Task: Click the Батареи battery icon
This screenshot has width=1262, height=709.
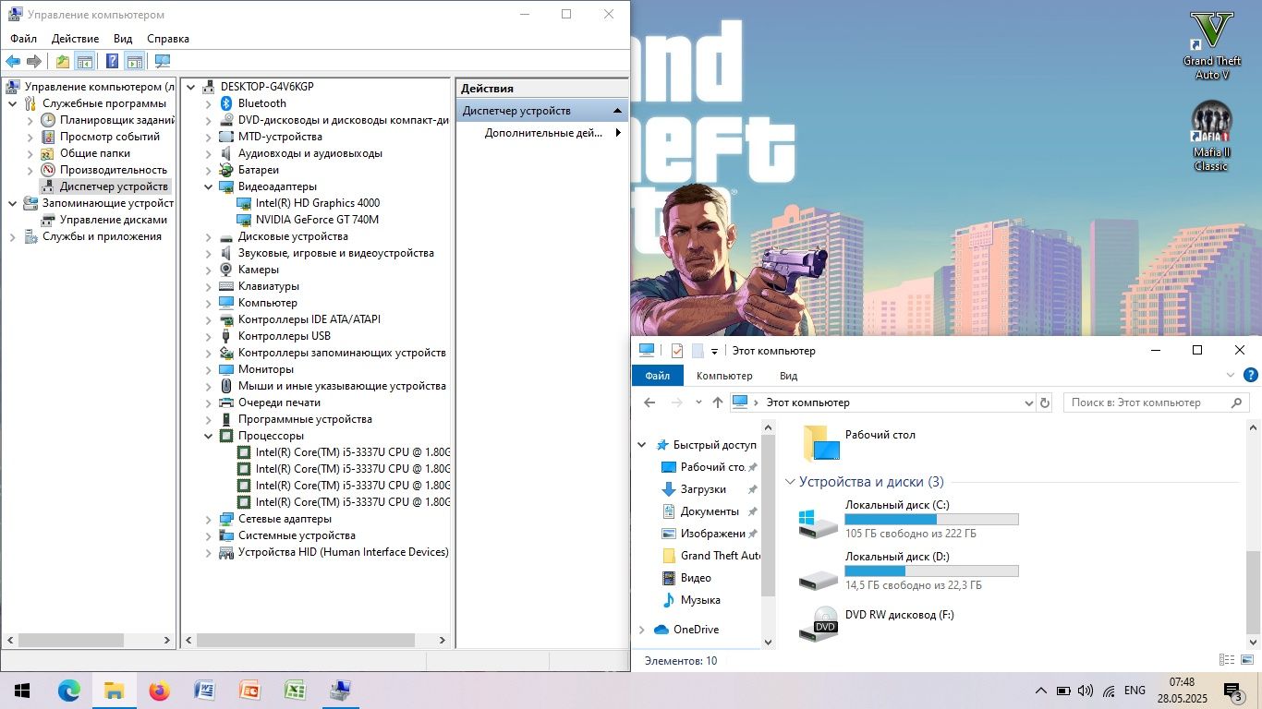Action: 226,170
